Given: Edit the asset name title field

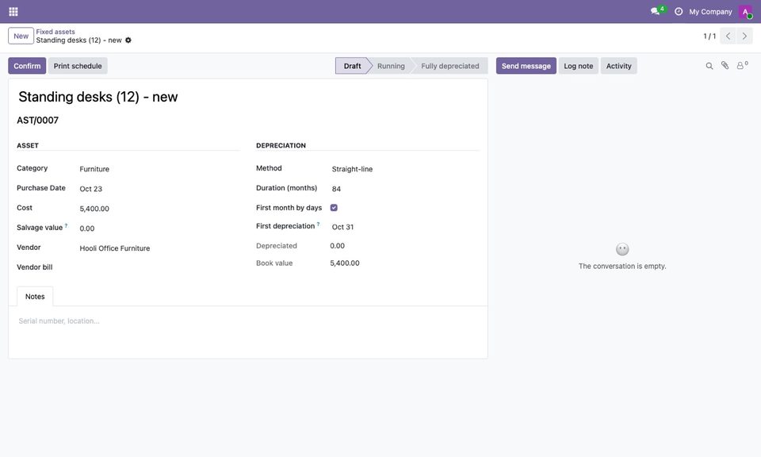Looking at the screenshot, I should click(248, 97).
